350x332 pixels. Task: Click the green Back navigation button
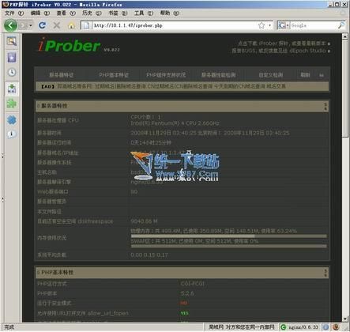pos(10,25)
